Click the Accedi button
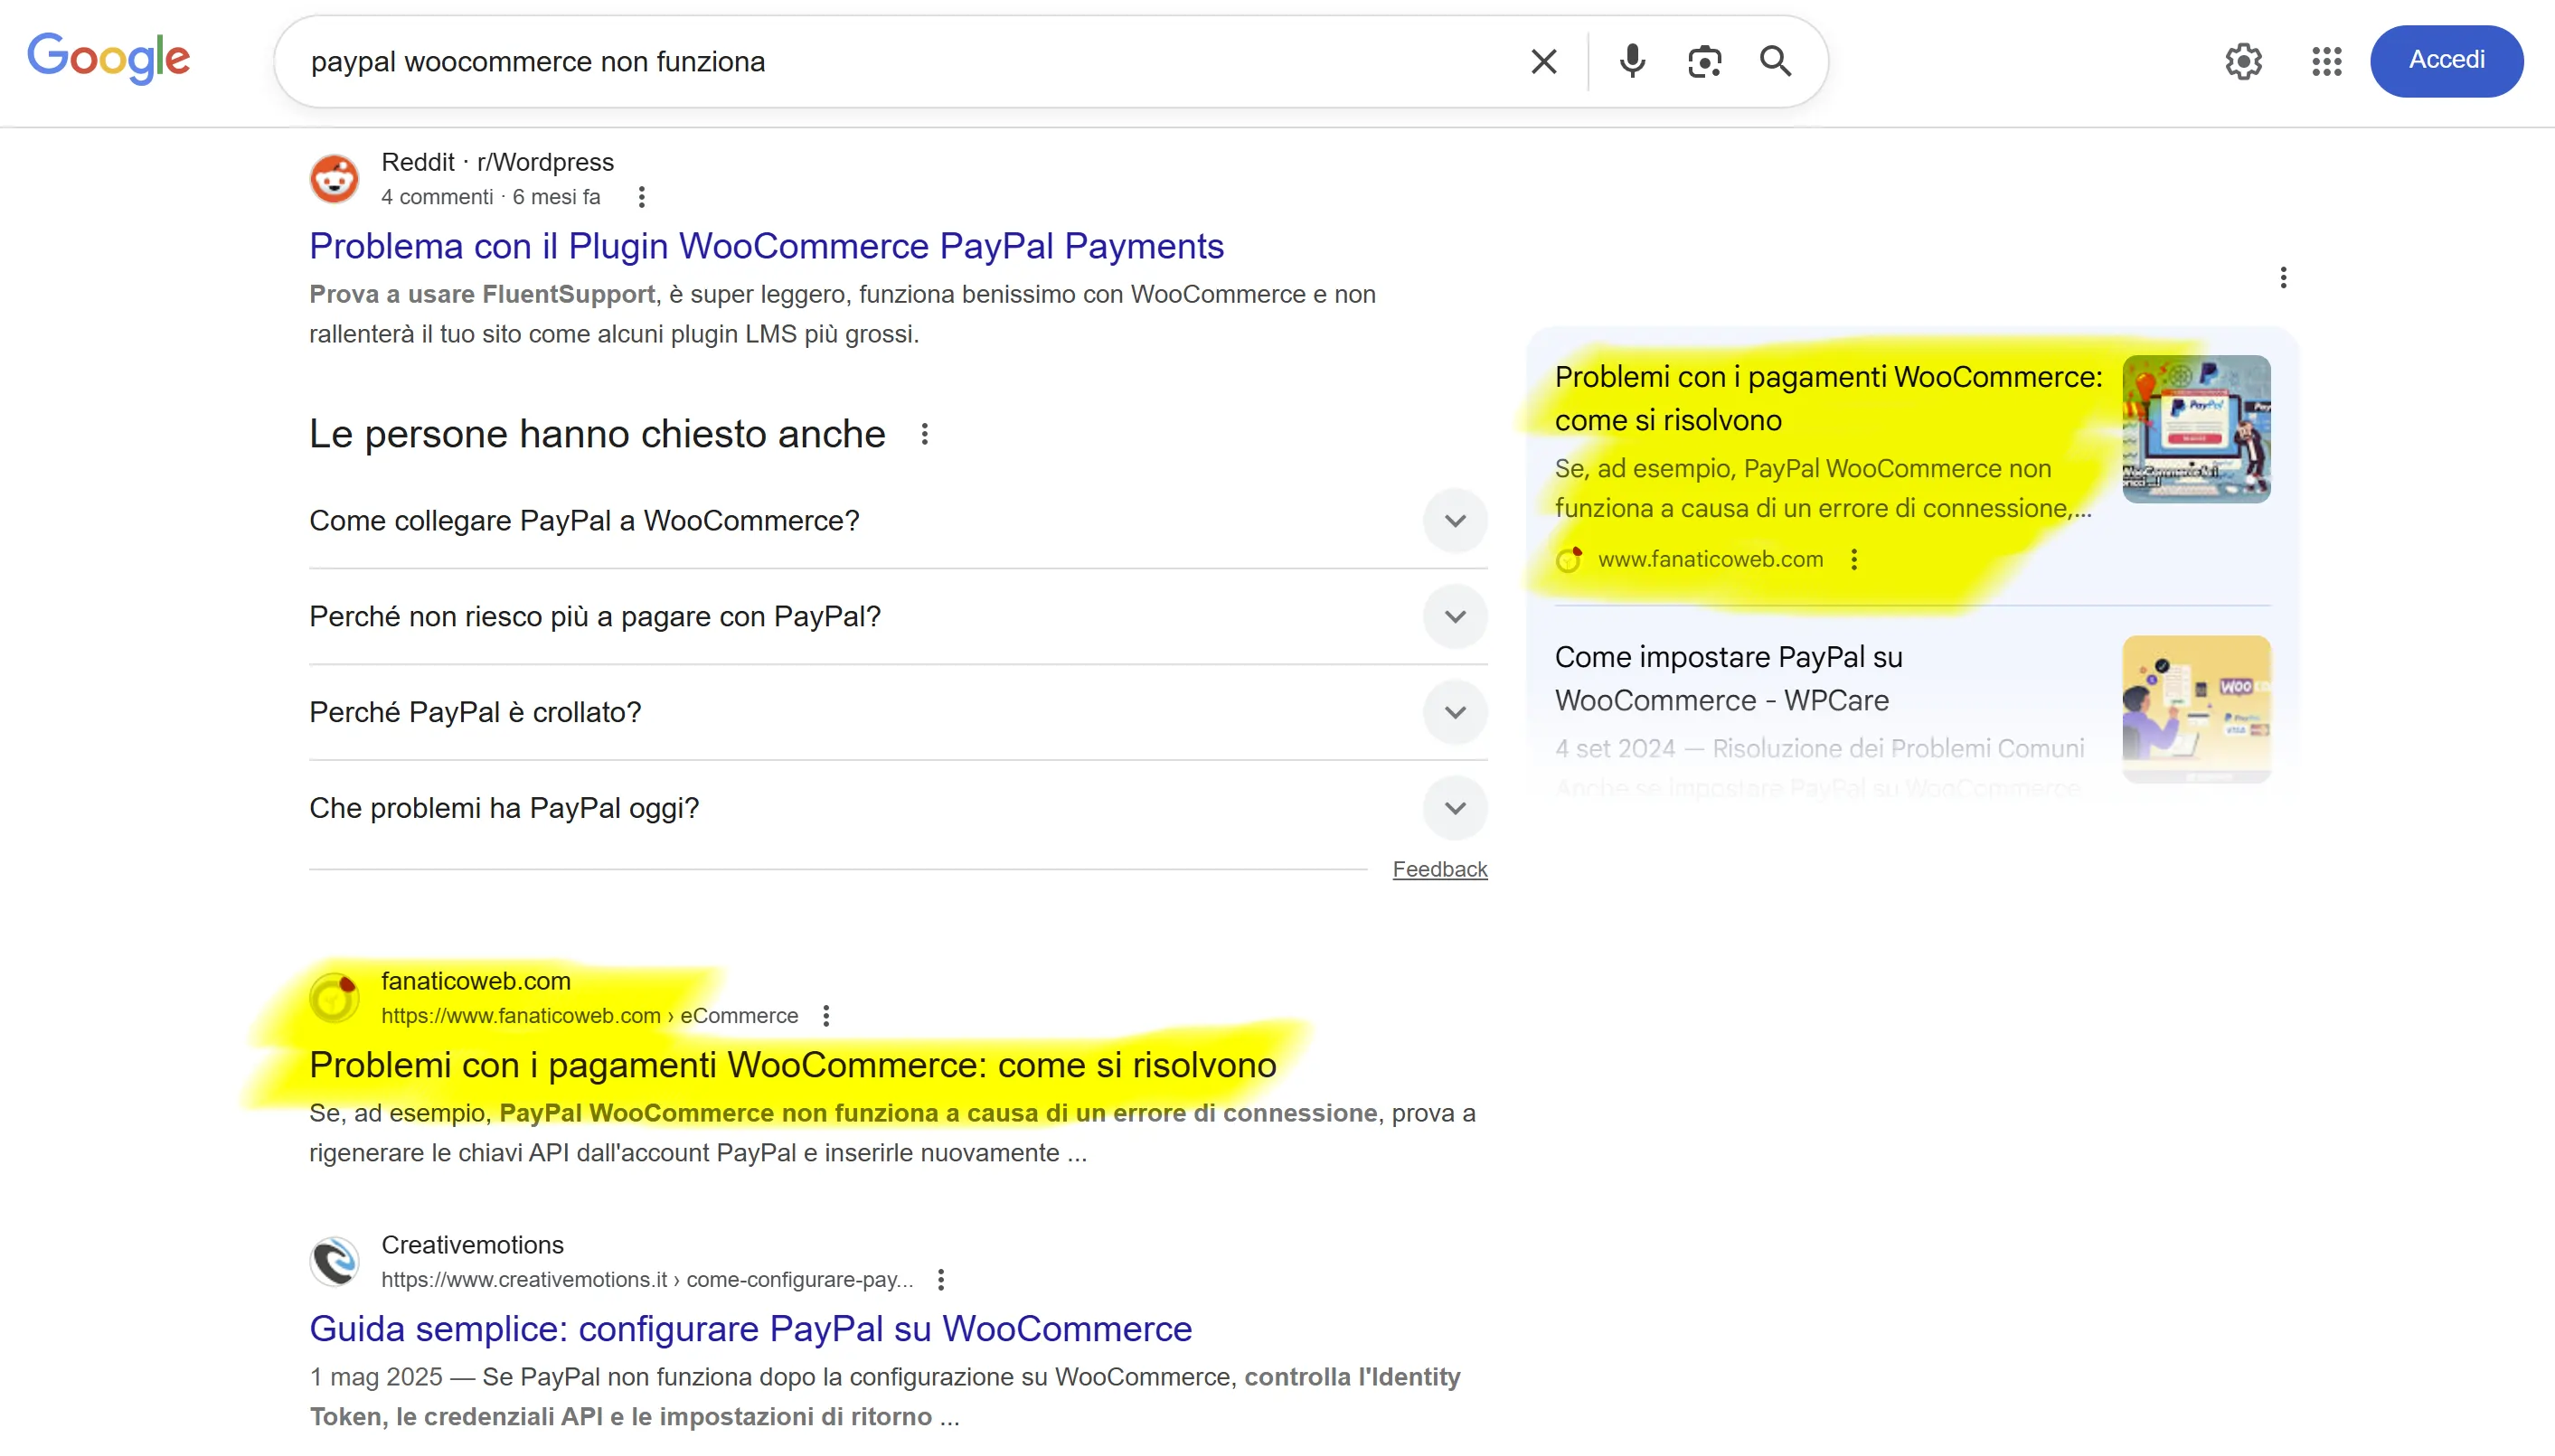The width and height of the screenshot is (2555, 1456). 2447,60
